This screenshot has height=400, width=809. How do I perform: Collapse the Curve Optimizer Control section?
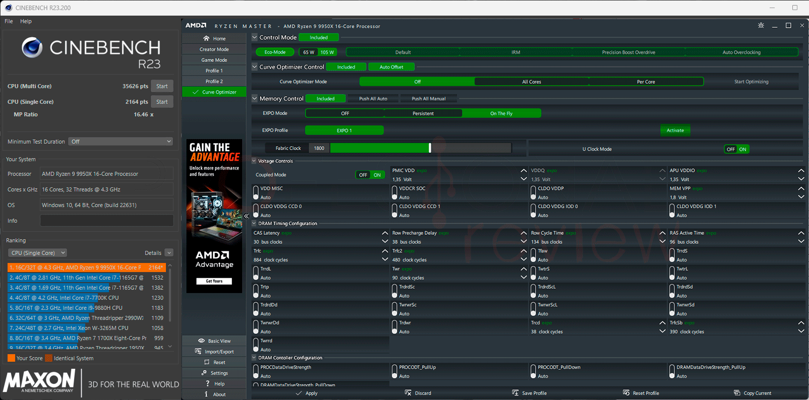coord(255,66)
